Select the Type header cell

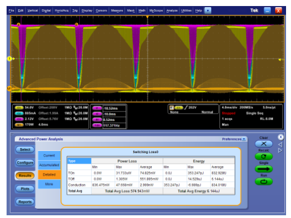tap(79, 161)
